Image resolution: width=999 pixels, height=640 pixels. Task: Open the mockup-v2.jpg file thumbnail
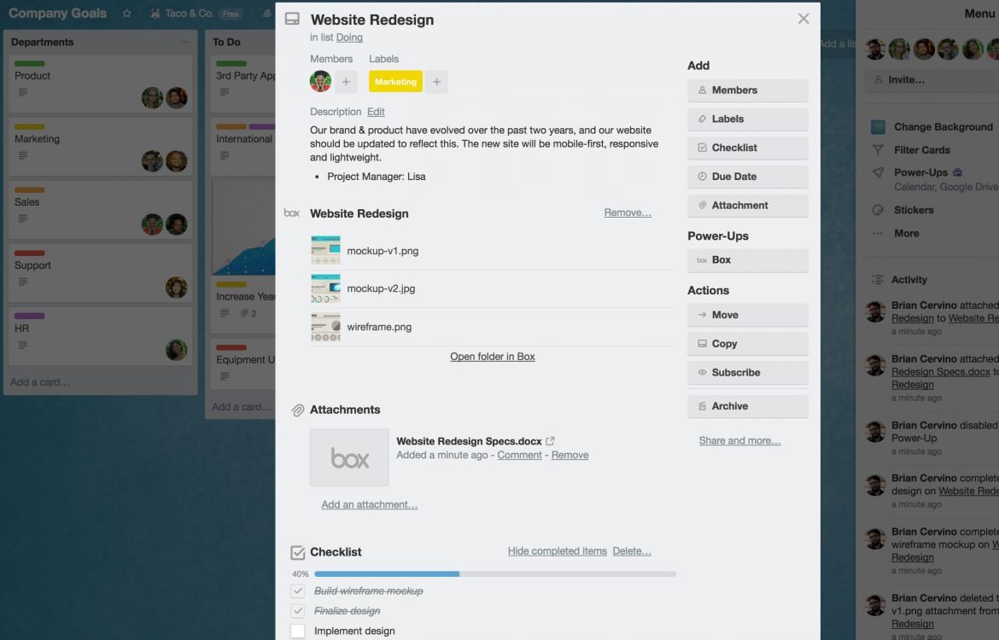coord(325,288)
